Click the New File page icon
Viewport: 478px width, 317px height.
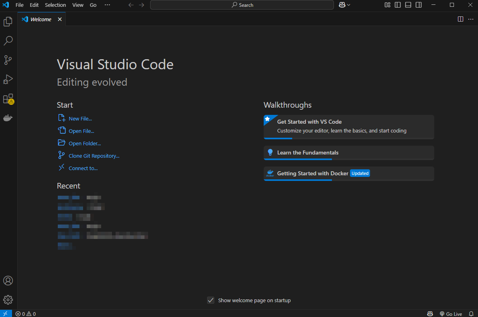(x=61, y=118)
